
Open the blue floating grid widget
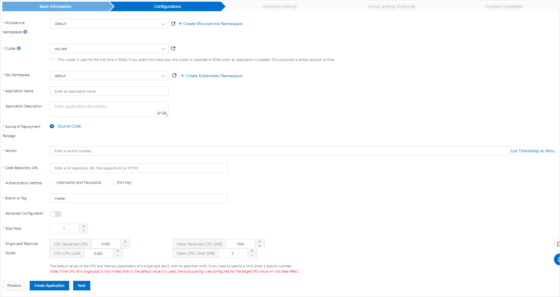[x=557, y=259]
